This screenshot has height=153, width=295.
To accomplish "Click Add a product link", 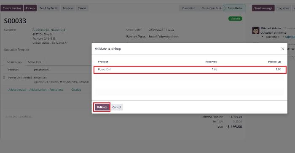I will pos(17,90).
